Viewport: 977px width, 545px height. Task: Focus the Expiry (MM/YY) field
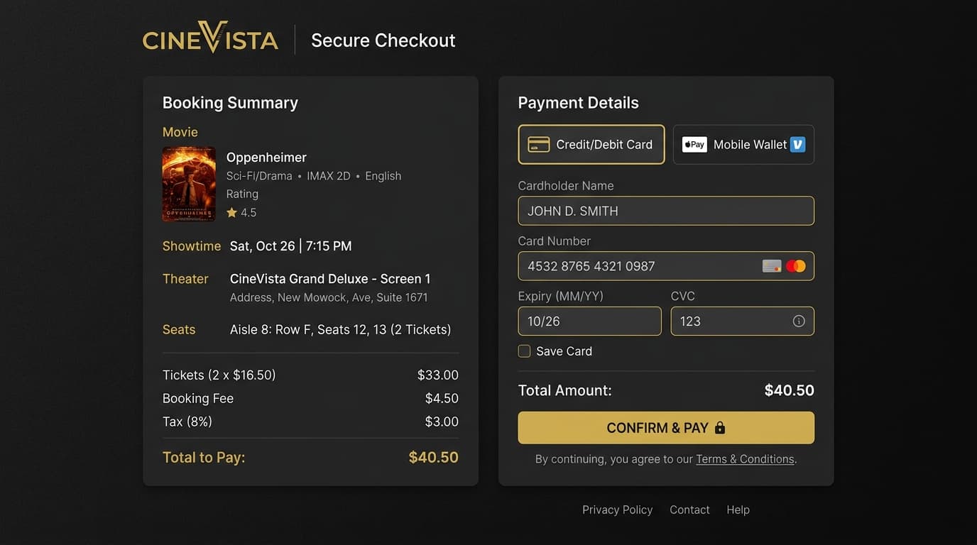pos(590,321)
